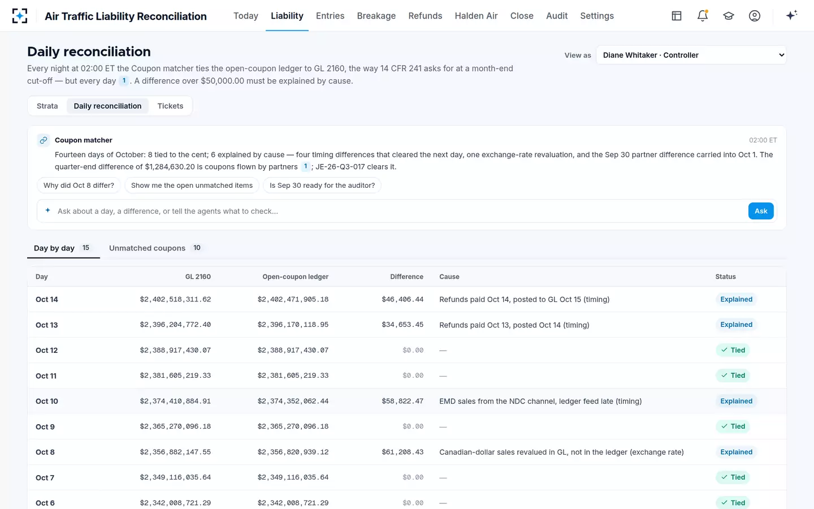The width and height of the screenshot is (814, 509).
Task: Select the Daily reconciliation sub-tab
Action: [107, 106]
